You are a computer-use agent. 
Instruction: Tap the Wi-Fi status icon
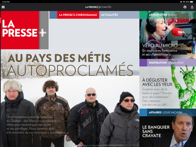click(x=184, y=2)
